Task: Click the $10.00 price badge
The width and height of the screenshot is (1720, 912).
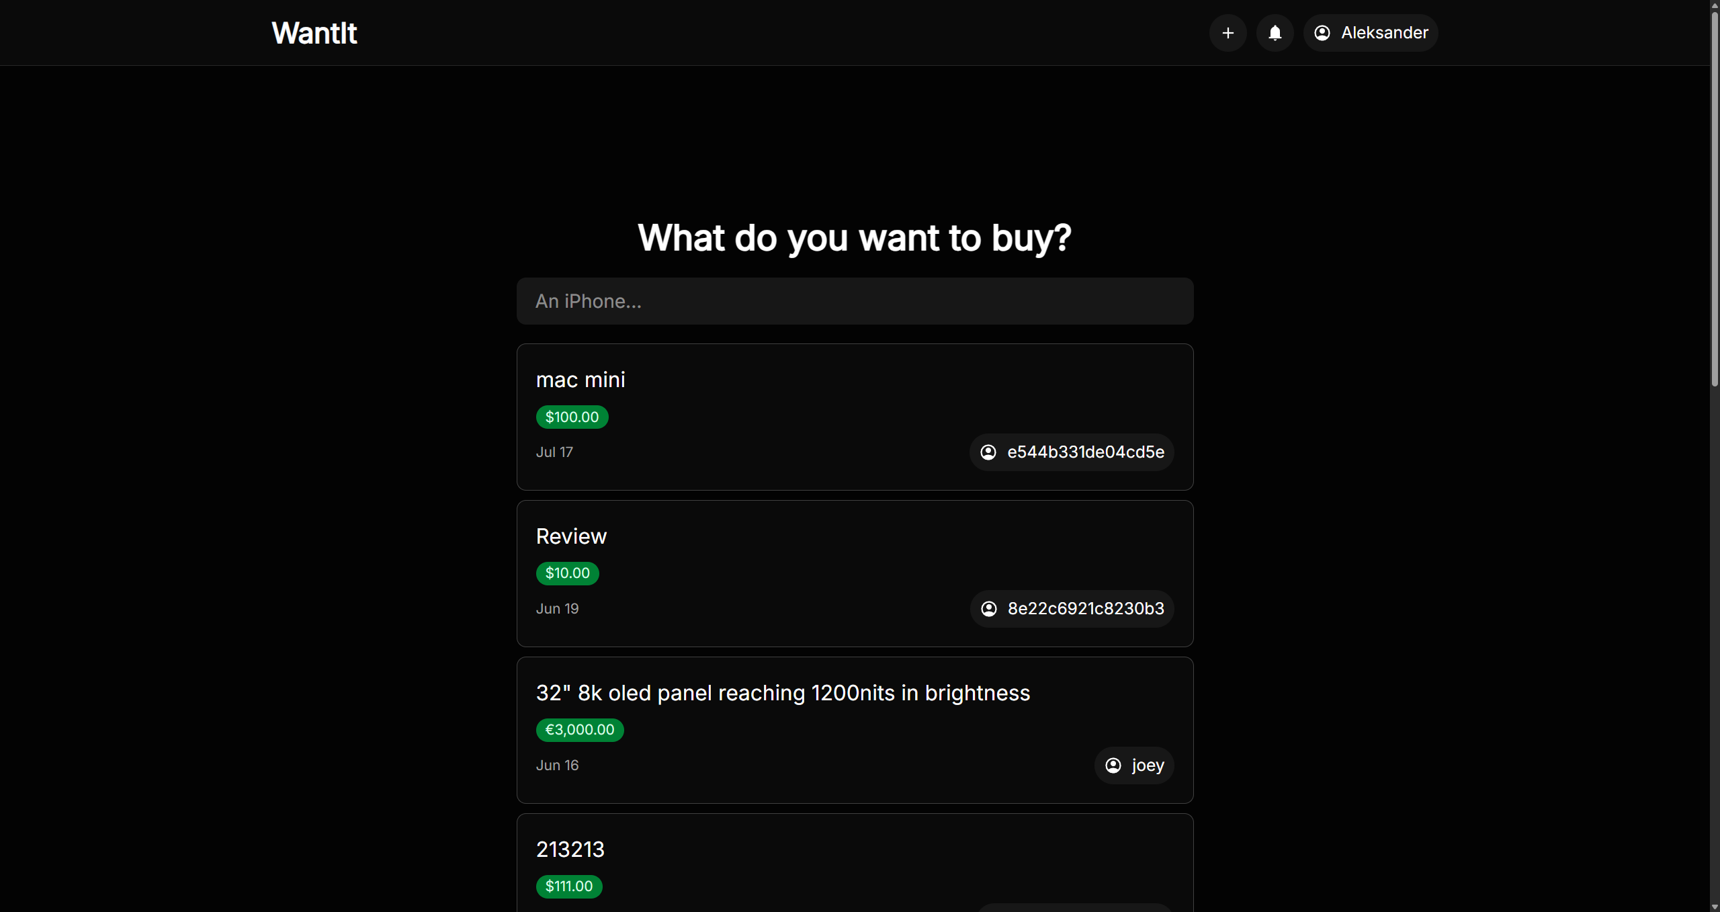Action: point(567,573)
